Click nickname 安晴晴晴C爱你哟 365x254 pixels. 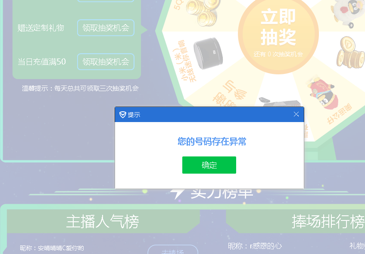(x=61, y=248)
